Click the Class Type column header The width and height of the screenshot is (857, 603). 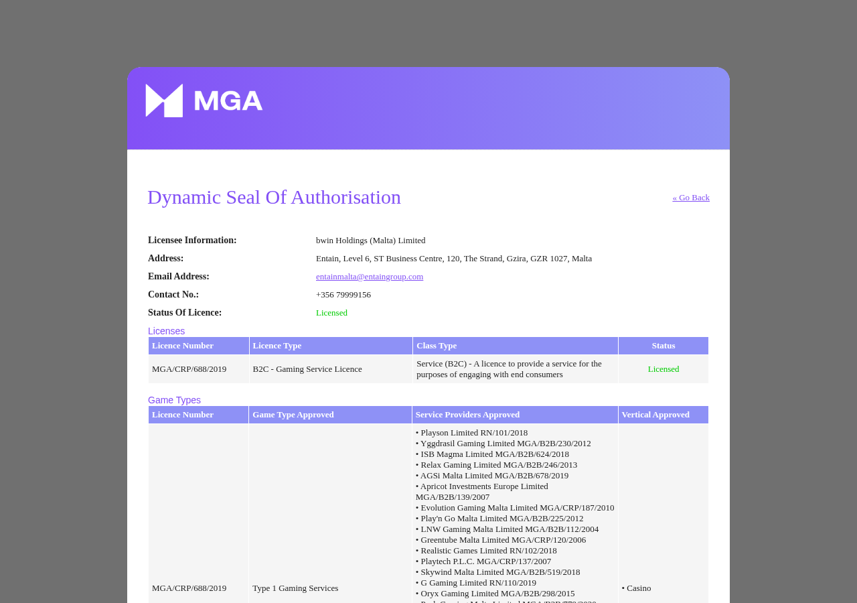516,346
